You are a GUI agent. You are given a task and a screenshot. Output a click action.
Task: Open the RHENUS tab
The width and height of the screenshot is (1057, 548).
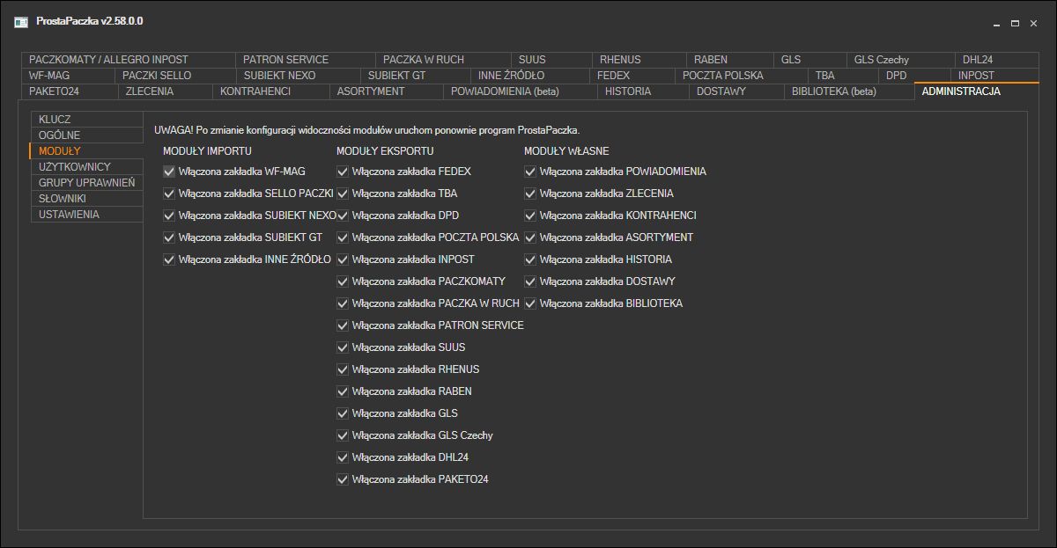[639, 60]
